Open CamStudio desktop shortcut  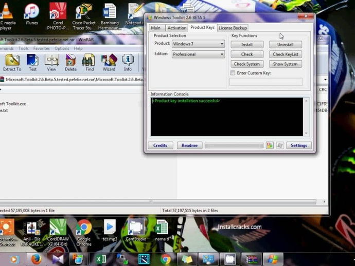point(136,230)
